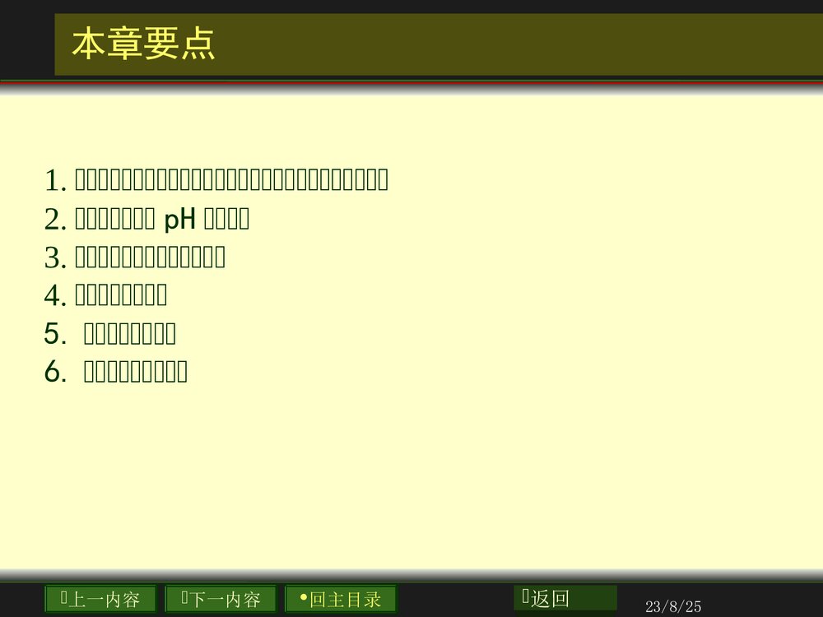823x617 pixels.
Task: Click the yellow bullet dot before 回主目录
Action: coord(305,599)
